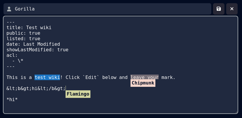Close the editor with the X button
The image size is (242, 118).
point(232,9)
